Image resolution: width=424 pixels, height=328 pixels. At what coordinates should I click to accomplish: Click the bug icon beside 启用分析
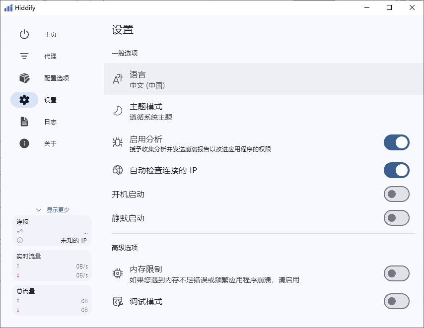118,143
